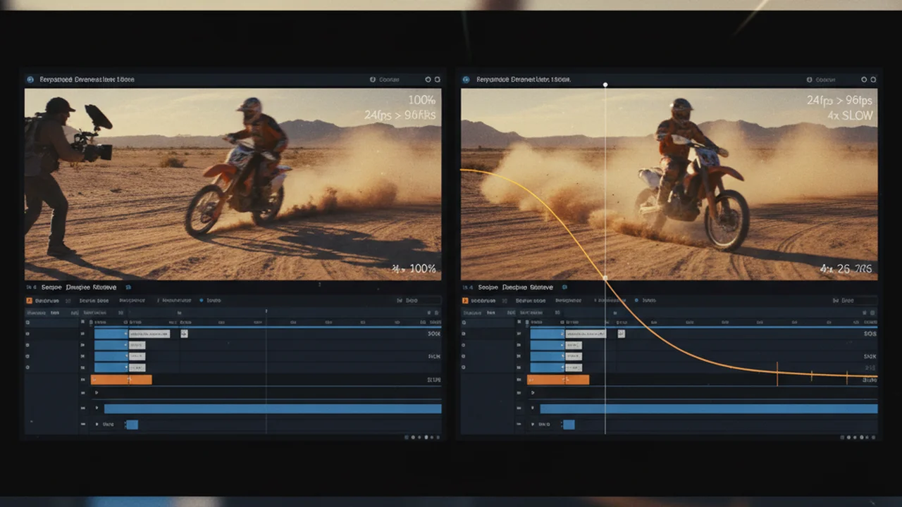
Task: Click the 24fps > 96fps label in left viewer
Action: pyautogui.click(x=400, y=115)
